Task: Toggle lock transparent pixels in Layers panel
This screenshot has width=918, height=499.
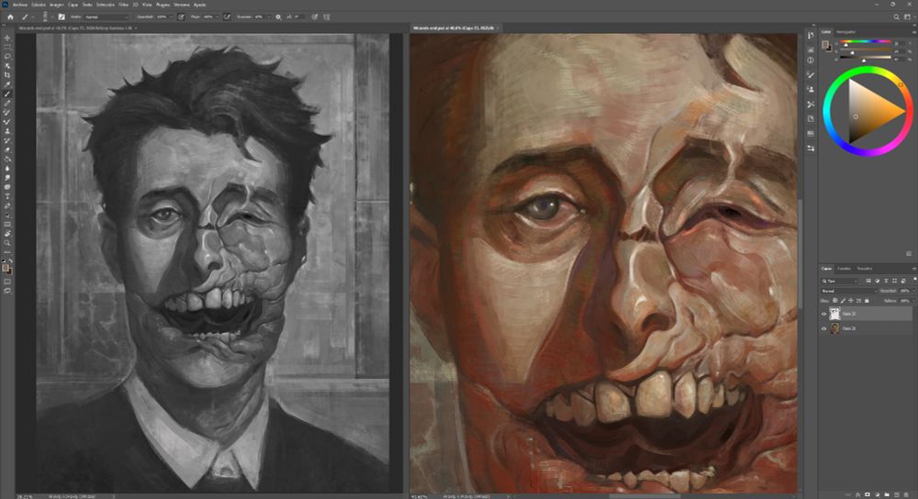Action: pos(834,301)
